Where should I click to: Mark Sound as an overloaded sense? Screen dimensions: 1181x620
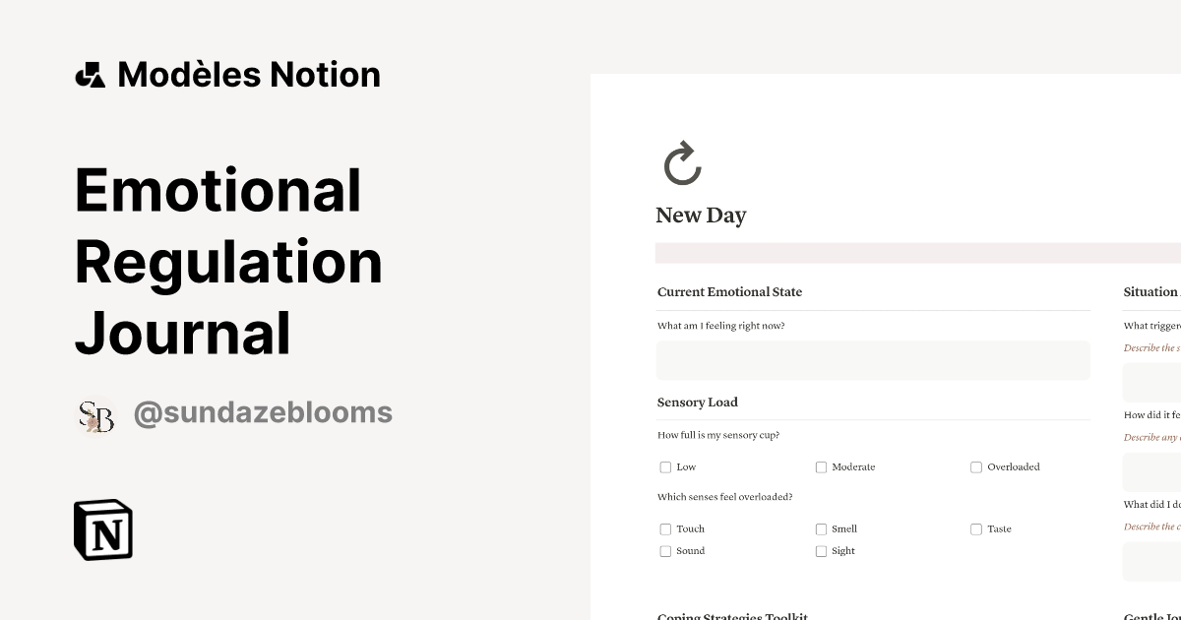pyautogui.click(x=665, y=551)
